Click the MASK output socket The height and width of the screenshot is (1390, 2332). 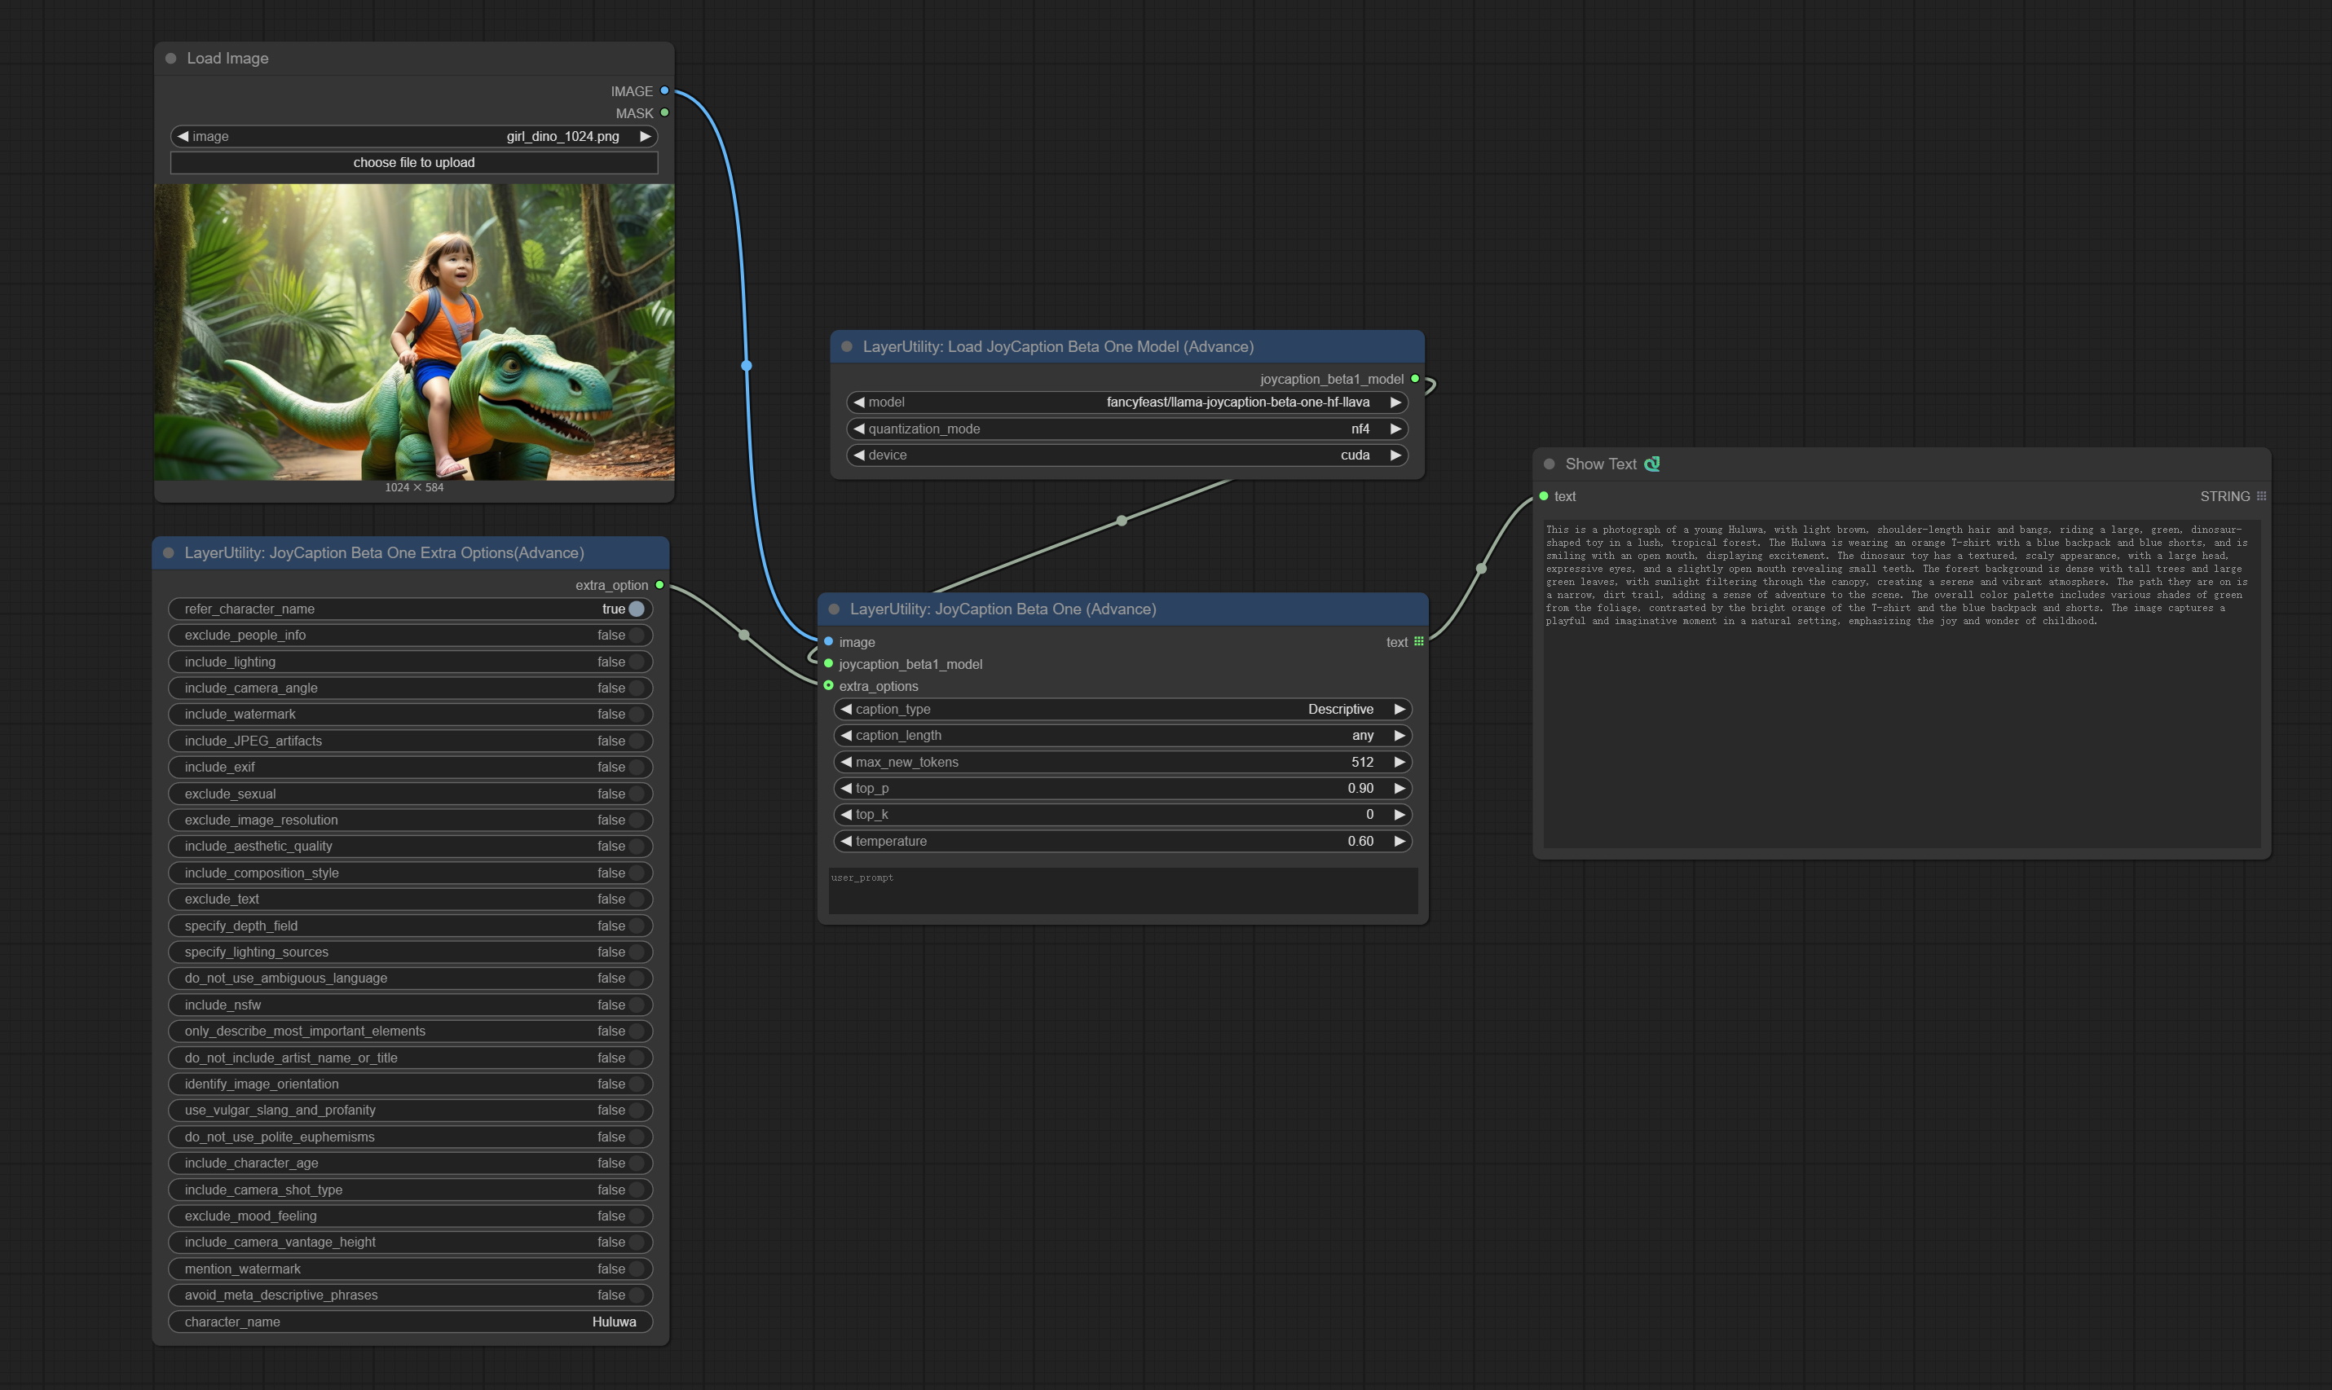(x=664, y=112)
